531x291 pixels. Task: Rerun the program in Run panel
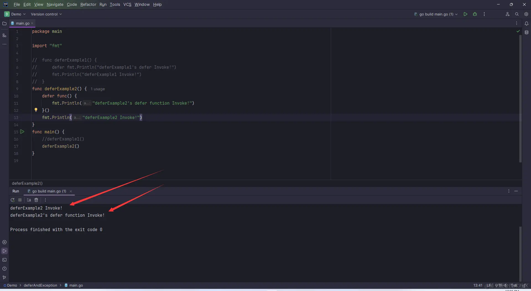coord(13,200)
